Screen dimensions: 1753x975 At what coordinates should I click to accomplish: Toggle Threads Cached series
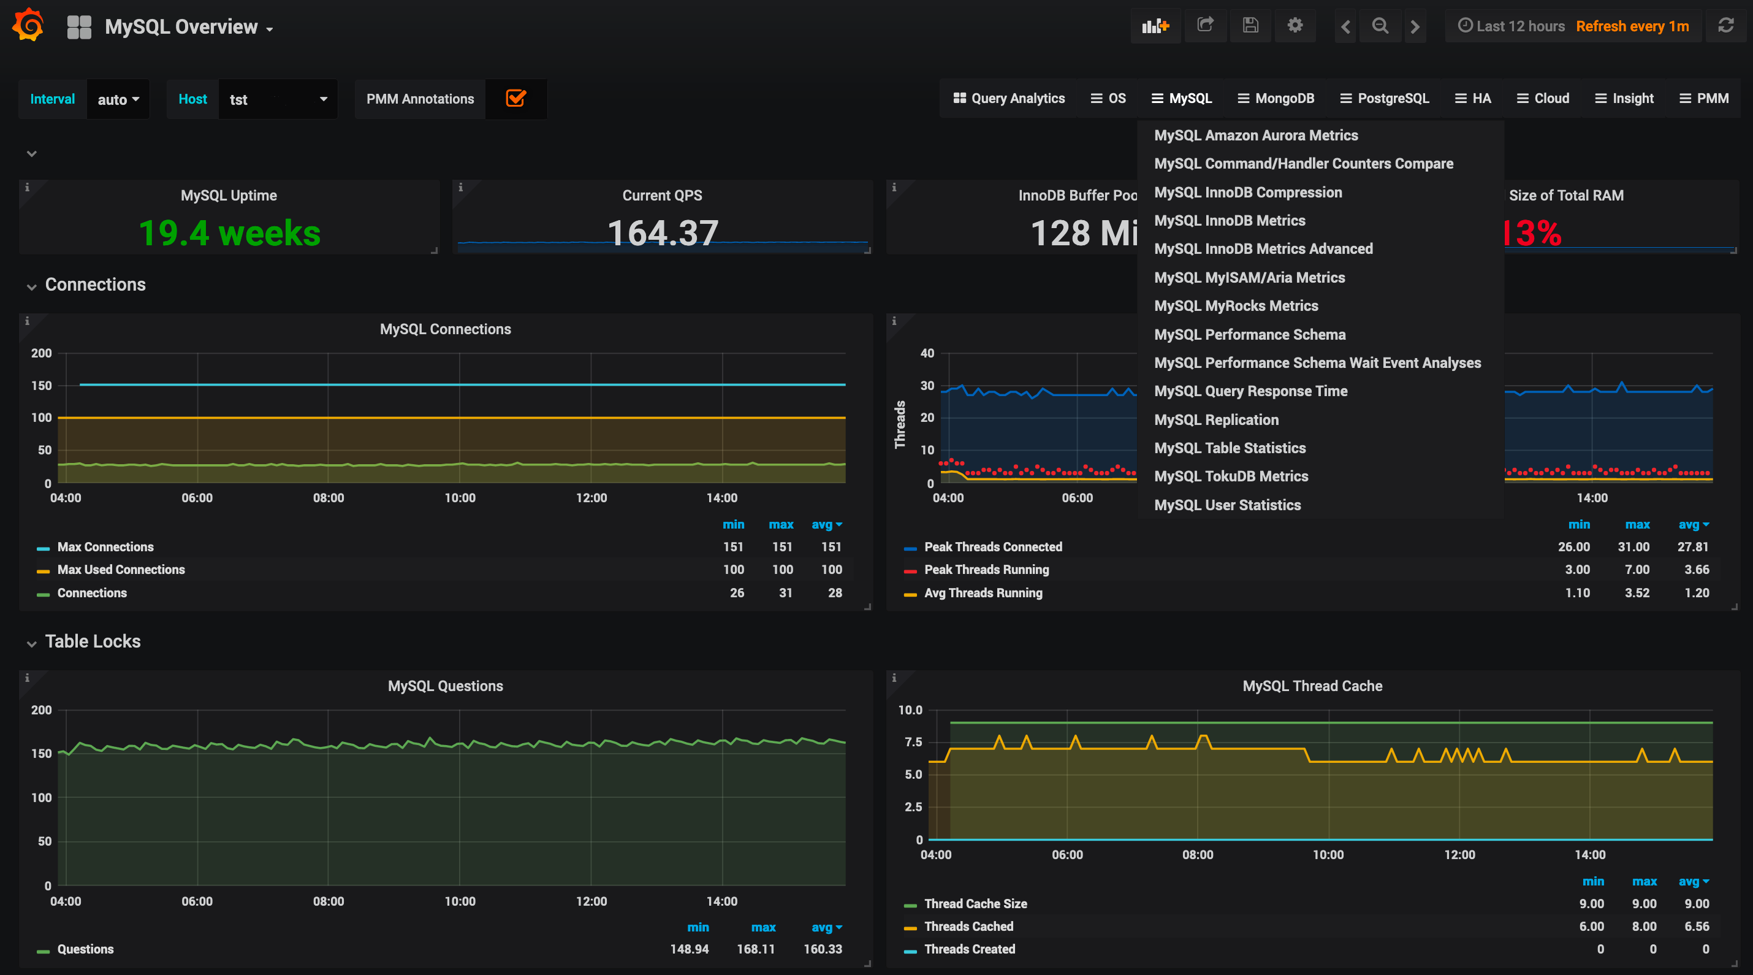pos(968,926)
